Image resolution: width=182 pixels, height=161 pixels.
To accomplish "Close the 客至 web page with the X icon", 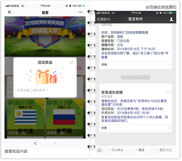I will pyautogui.click(x=9, y=12).
